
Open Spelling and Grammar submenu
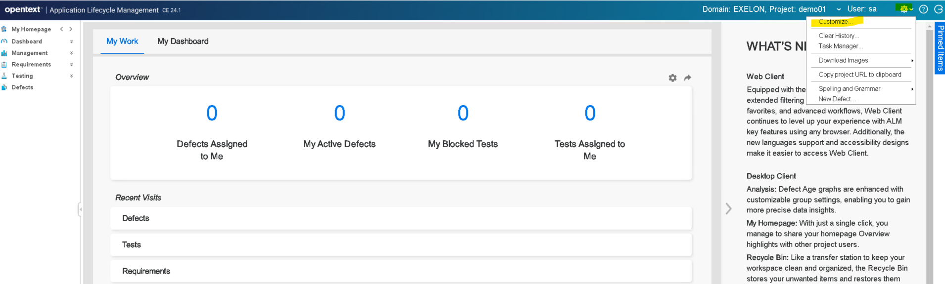click(861, 88)
